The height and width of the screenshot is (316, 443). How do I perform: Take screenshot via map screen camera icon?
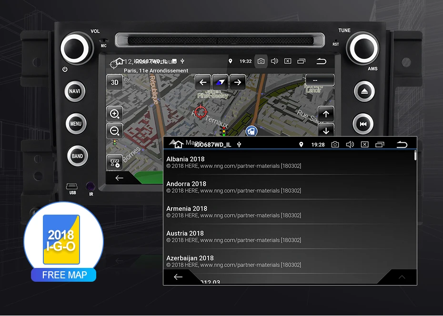tap(261, 61)
